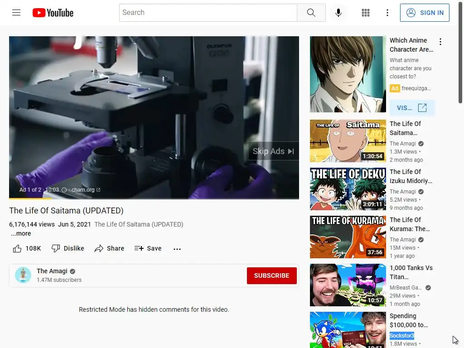Click highlighted Socksfor3 channel name
This screenshot has width=464, height=348.
coord(401,336)
